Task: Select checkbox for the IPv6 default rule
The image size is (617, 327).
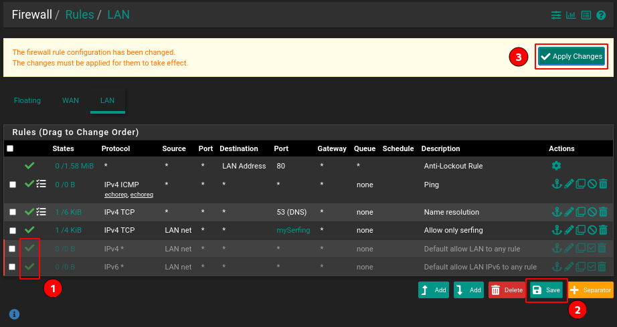Action: pos(13,267)
